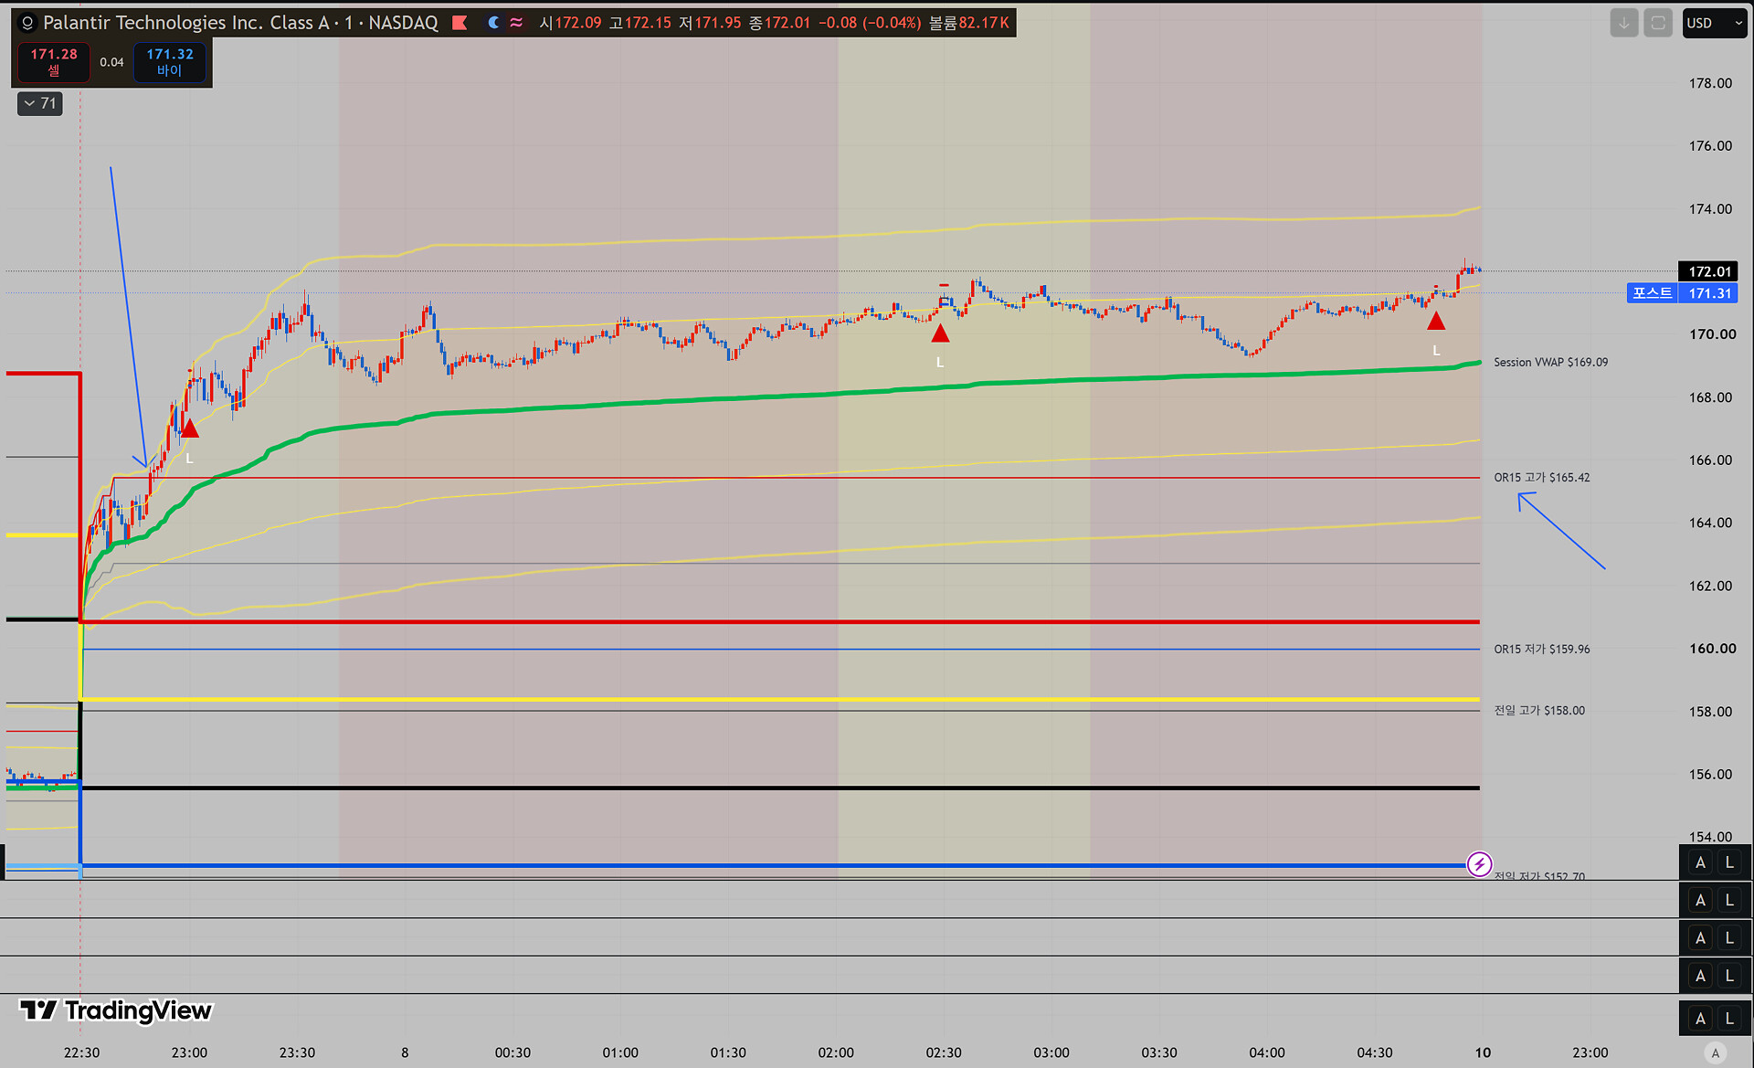Toggle log scale L in the main price pane
Image resolution: width=1754 pixels, height=1068 pixels.
coord(1729,862)
